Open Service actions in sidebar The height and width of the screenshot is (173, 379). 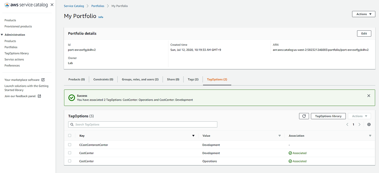point(14,59)
